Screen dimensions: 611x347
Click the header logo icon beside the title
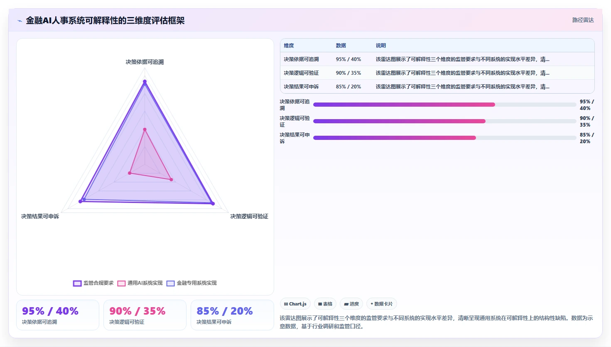20,21
